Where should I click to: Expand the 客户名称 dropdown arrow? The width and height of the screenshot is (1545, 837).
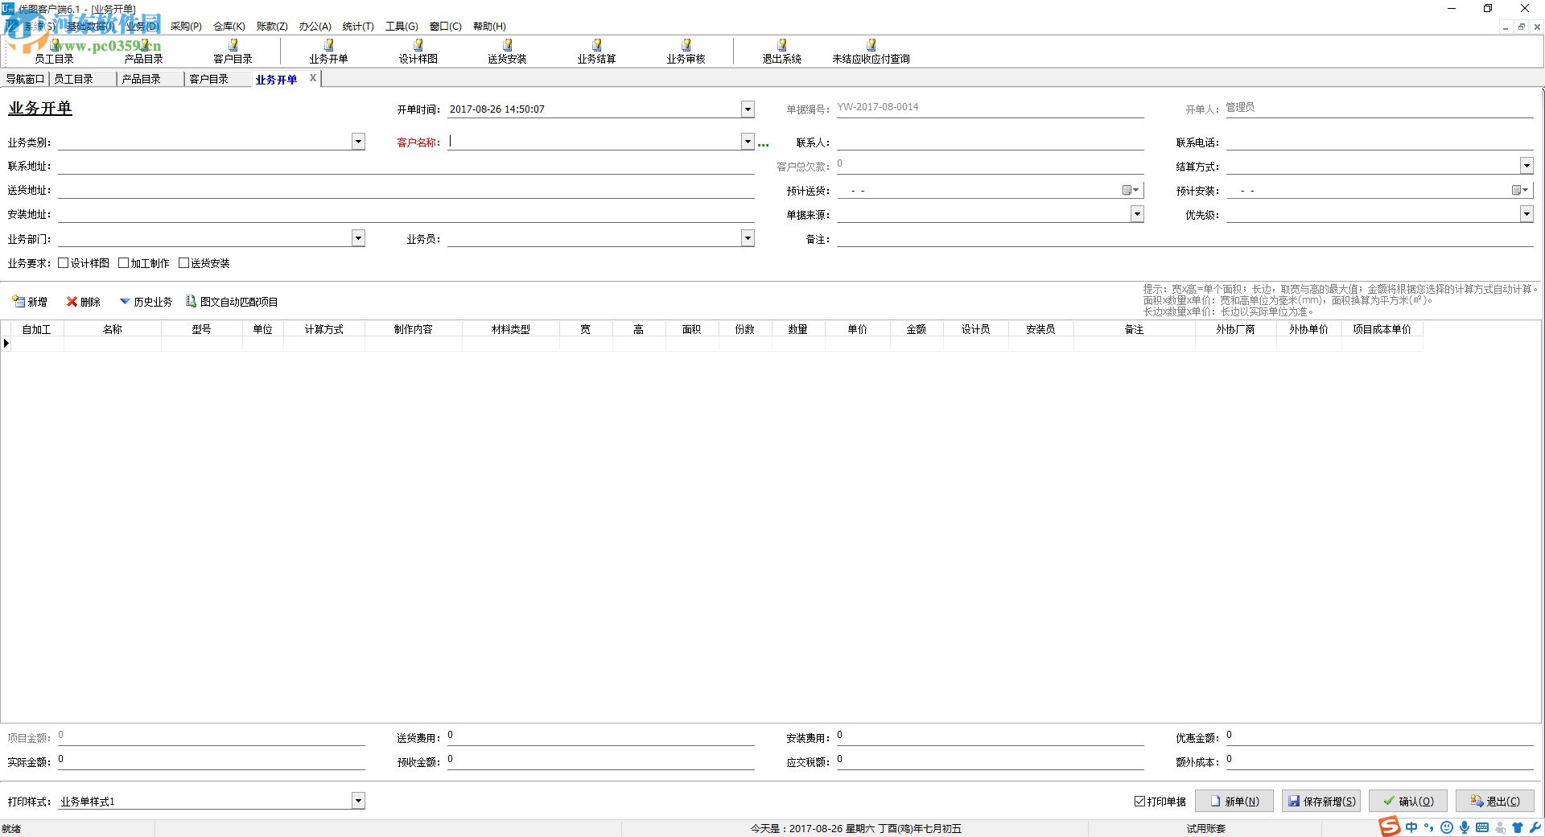748,142
